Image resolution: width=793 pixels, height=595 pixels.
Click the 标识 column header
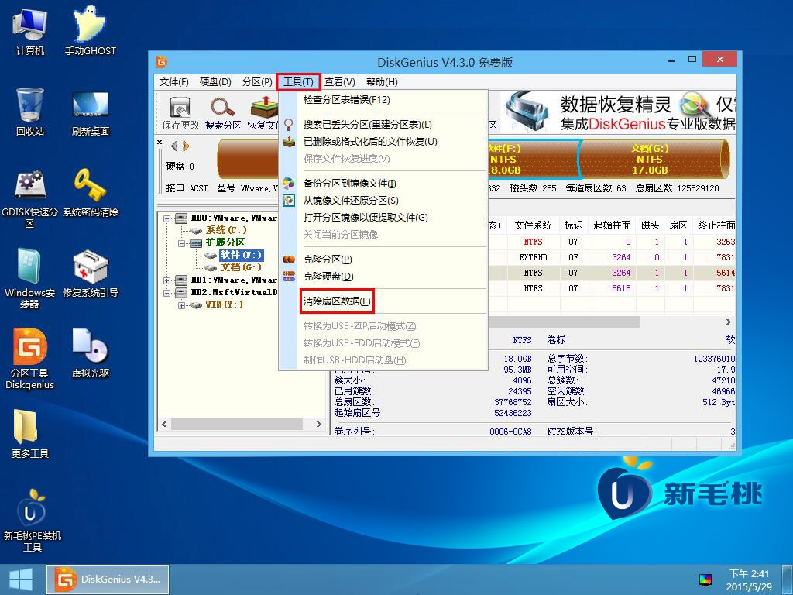[573, 225]
